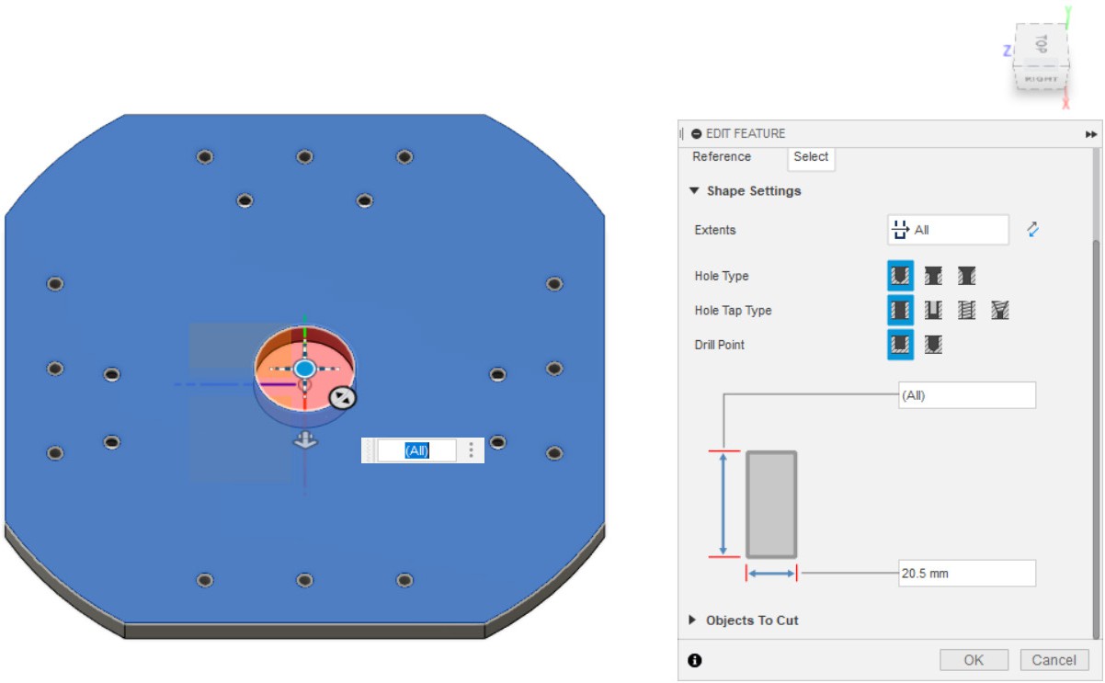Choose the Tapped hole tap type
Screen dimensions: 1105x683
point(966,311)
